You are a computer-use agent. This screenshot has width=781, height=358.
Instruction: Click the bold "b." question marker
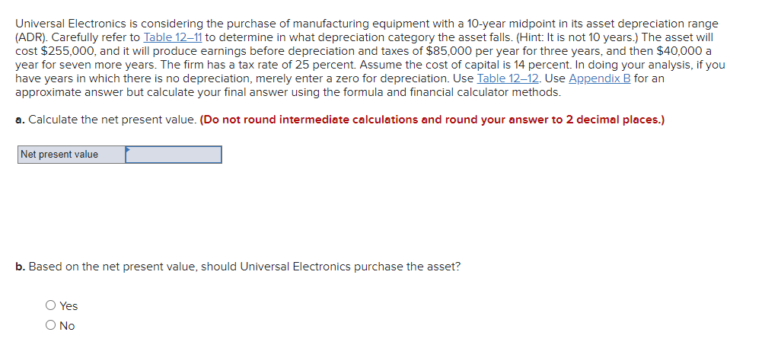coord(21,267)
